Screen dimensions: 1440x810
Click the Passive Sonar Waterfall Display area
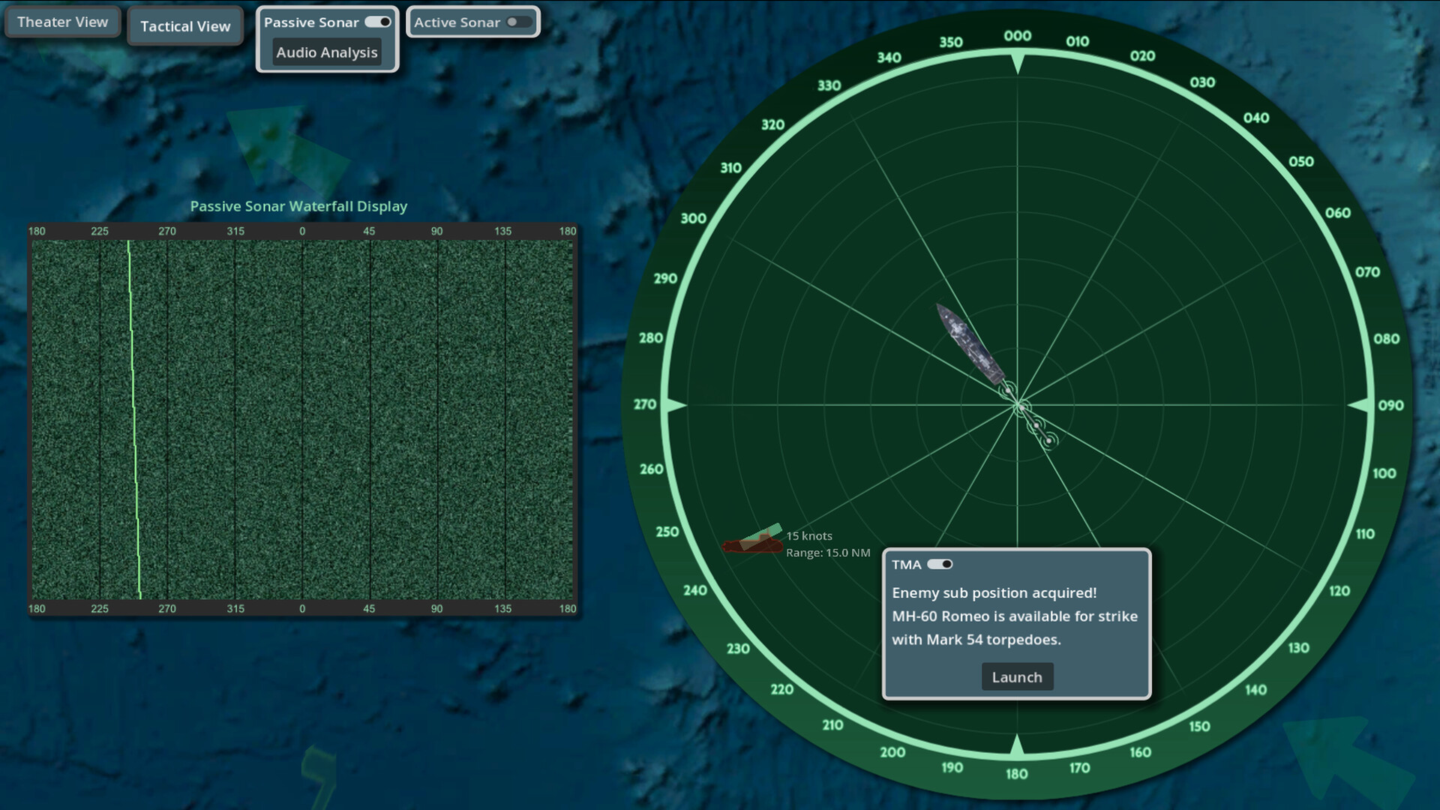pos(300,420)
